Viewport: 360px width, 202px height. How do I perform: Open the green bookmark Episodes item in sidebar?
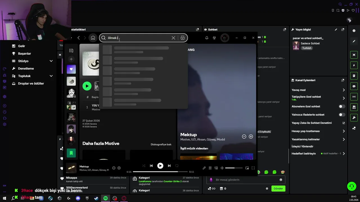coord(71,153)
